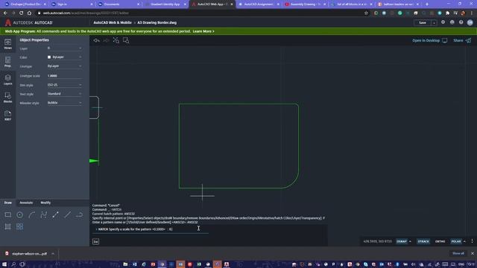Click Learn More link in banner
This screenshot has height=268, width=477.
[x=203, y=31]
